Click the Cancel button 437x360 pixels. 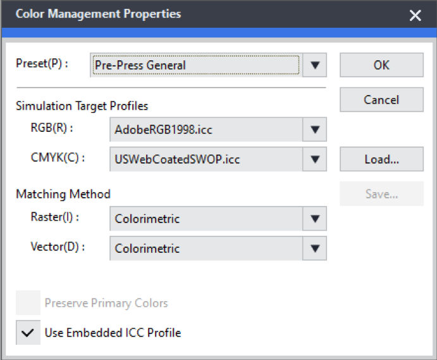[x=381, y=100]
